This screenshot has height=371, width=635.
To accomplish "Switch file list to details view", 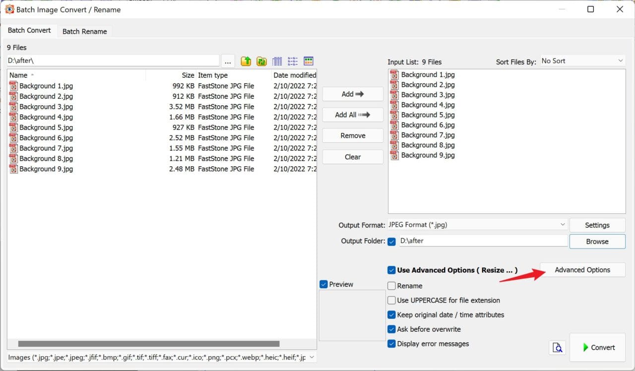I will pyautogui.click(x=277, y=62).
